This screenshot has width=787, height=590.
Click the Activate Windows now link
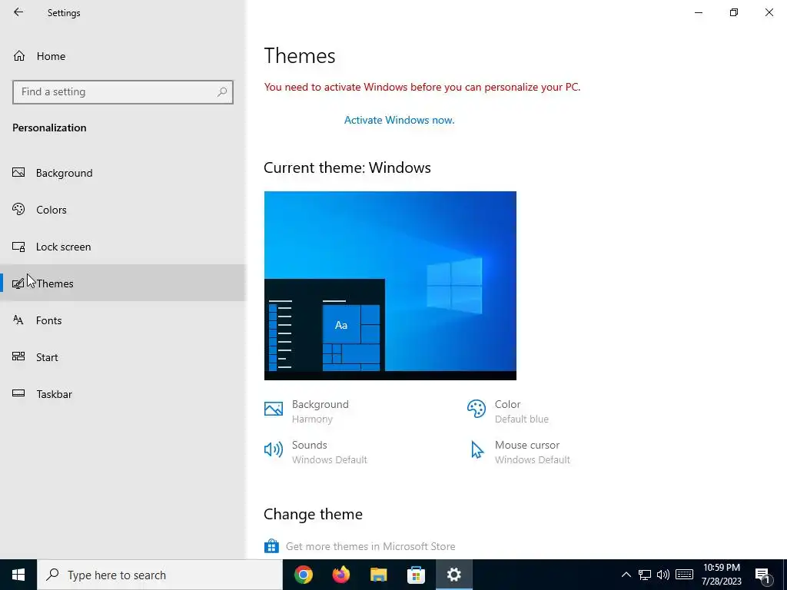point(399,120)
